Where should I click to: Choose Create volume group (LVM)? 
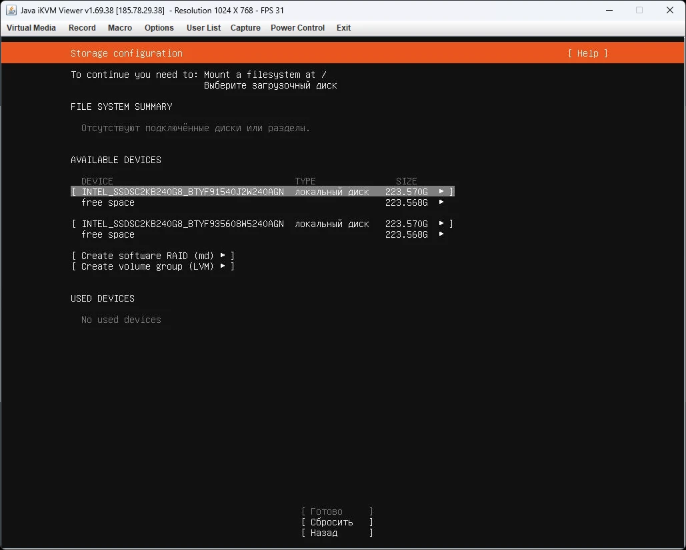153,266
